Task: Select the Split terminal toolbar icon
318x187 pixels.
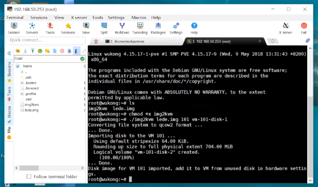Action: (x=104, y=28)
